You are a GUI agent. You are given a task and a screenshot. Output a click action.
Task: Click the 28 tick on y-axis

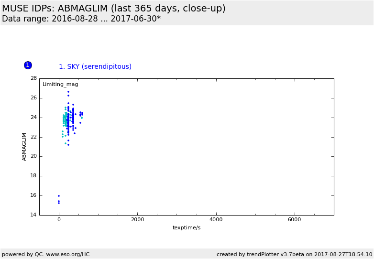point(33,78)
